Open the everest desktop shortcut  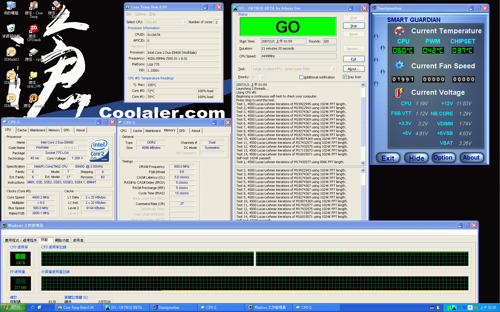pos(34,101)
